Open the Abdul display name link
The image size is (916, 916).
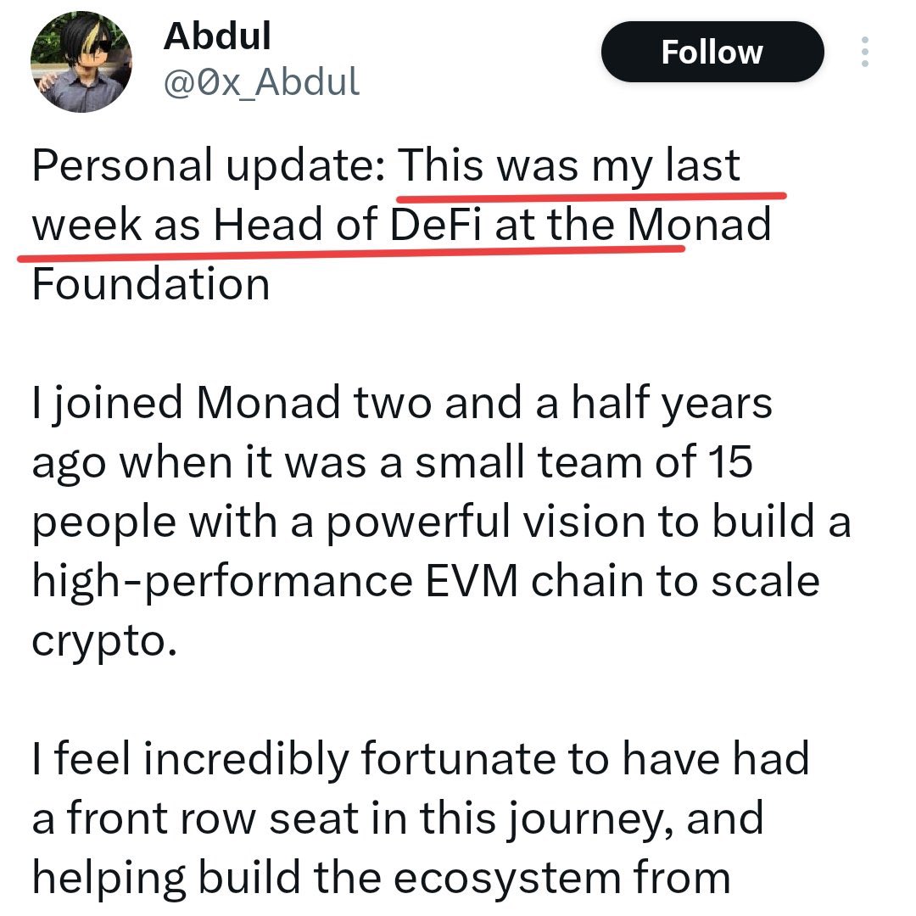pos(216,36)
